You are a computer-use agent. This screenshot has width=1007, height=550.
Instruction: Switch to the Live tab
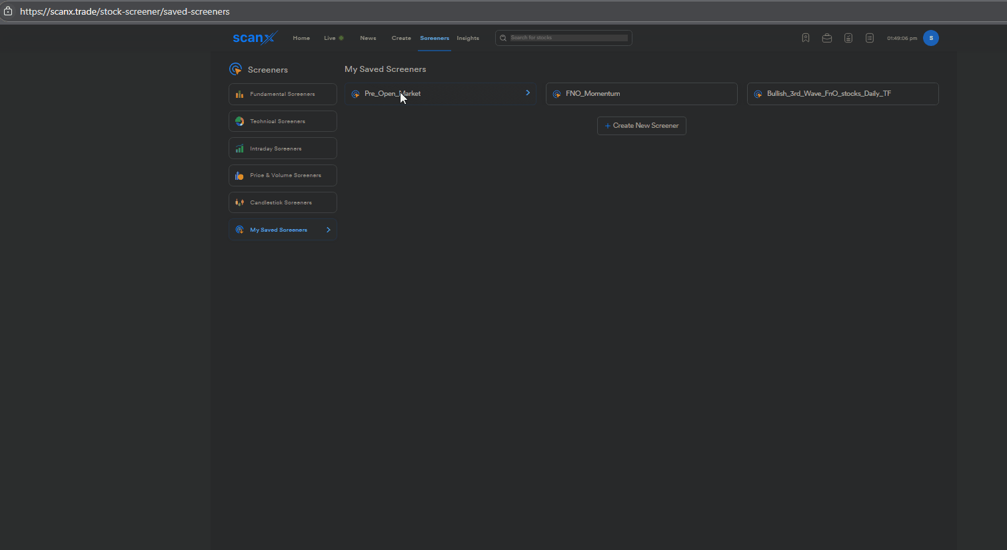(x=330, y=38)
